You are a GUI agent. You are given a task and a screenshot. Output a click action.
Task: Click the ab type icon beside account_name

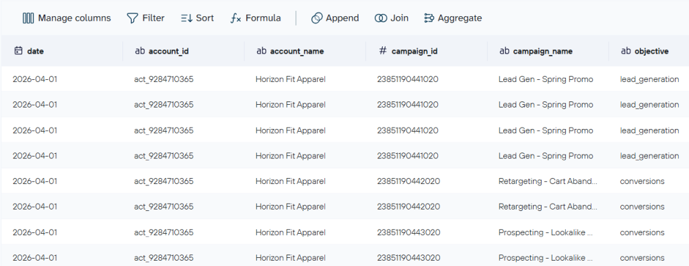[x=261, y=51]
